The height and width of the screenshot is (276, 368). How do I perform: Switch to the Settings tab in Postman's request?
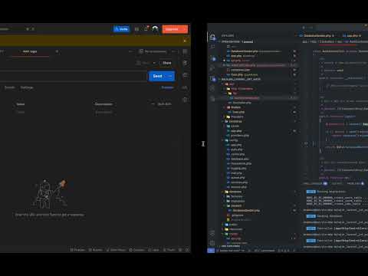click(27, 87)
